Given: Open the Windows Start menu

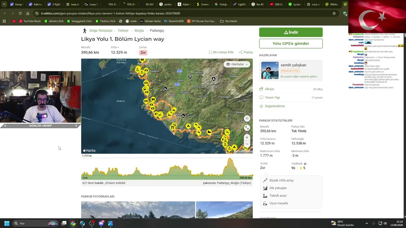Looking at the screenshot, I should 7,223.
